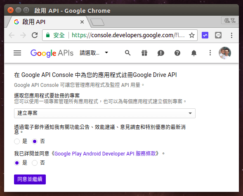The height and width of the screenshot is (196, 243).
Task: Minimize the Chrome window
Action: (x=19, y=10)
